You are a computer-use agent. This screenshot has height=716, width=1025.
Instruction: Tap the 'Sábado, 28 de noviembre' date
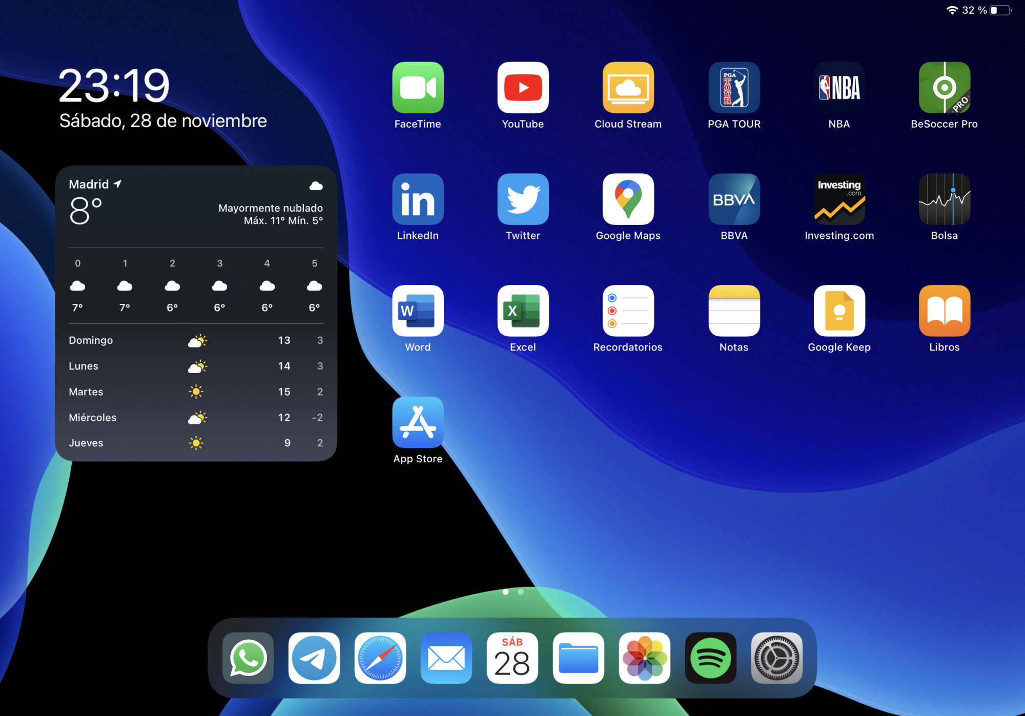pos(163,121)
